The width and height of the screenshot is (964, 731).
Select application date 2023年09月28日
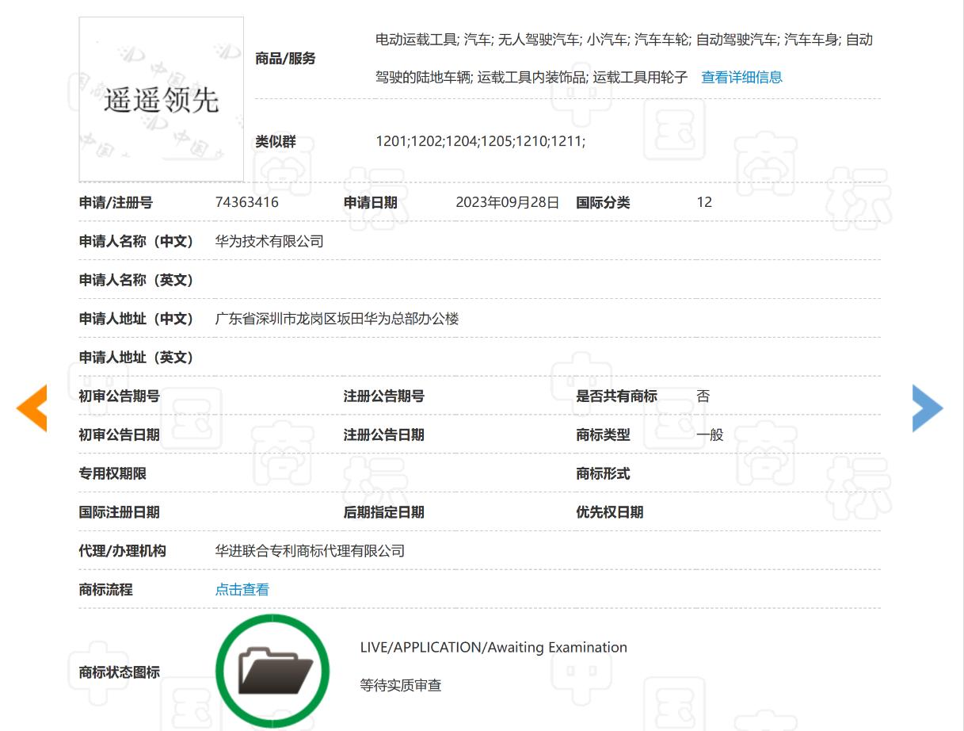click(508, 202)
